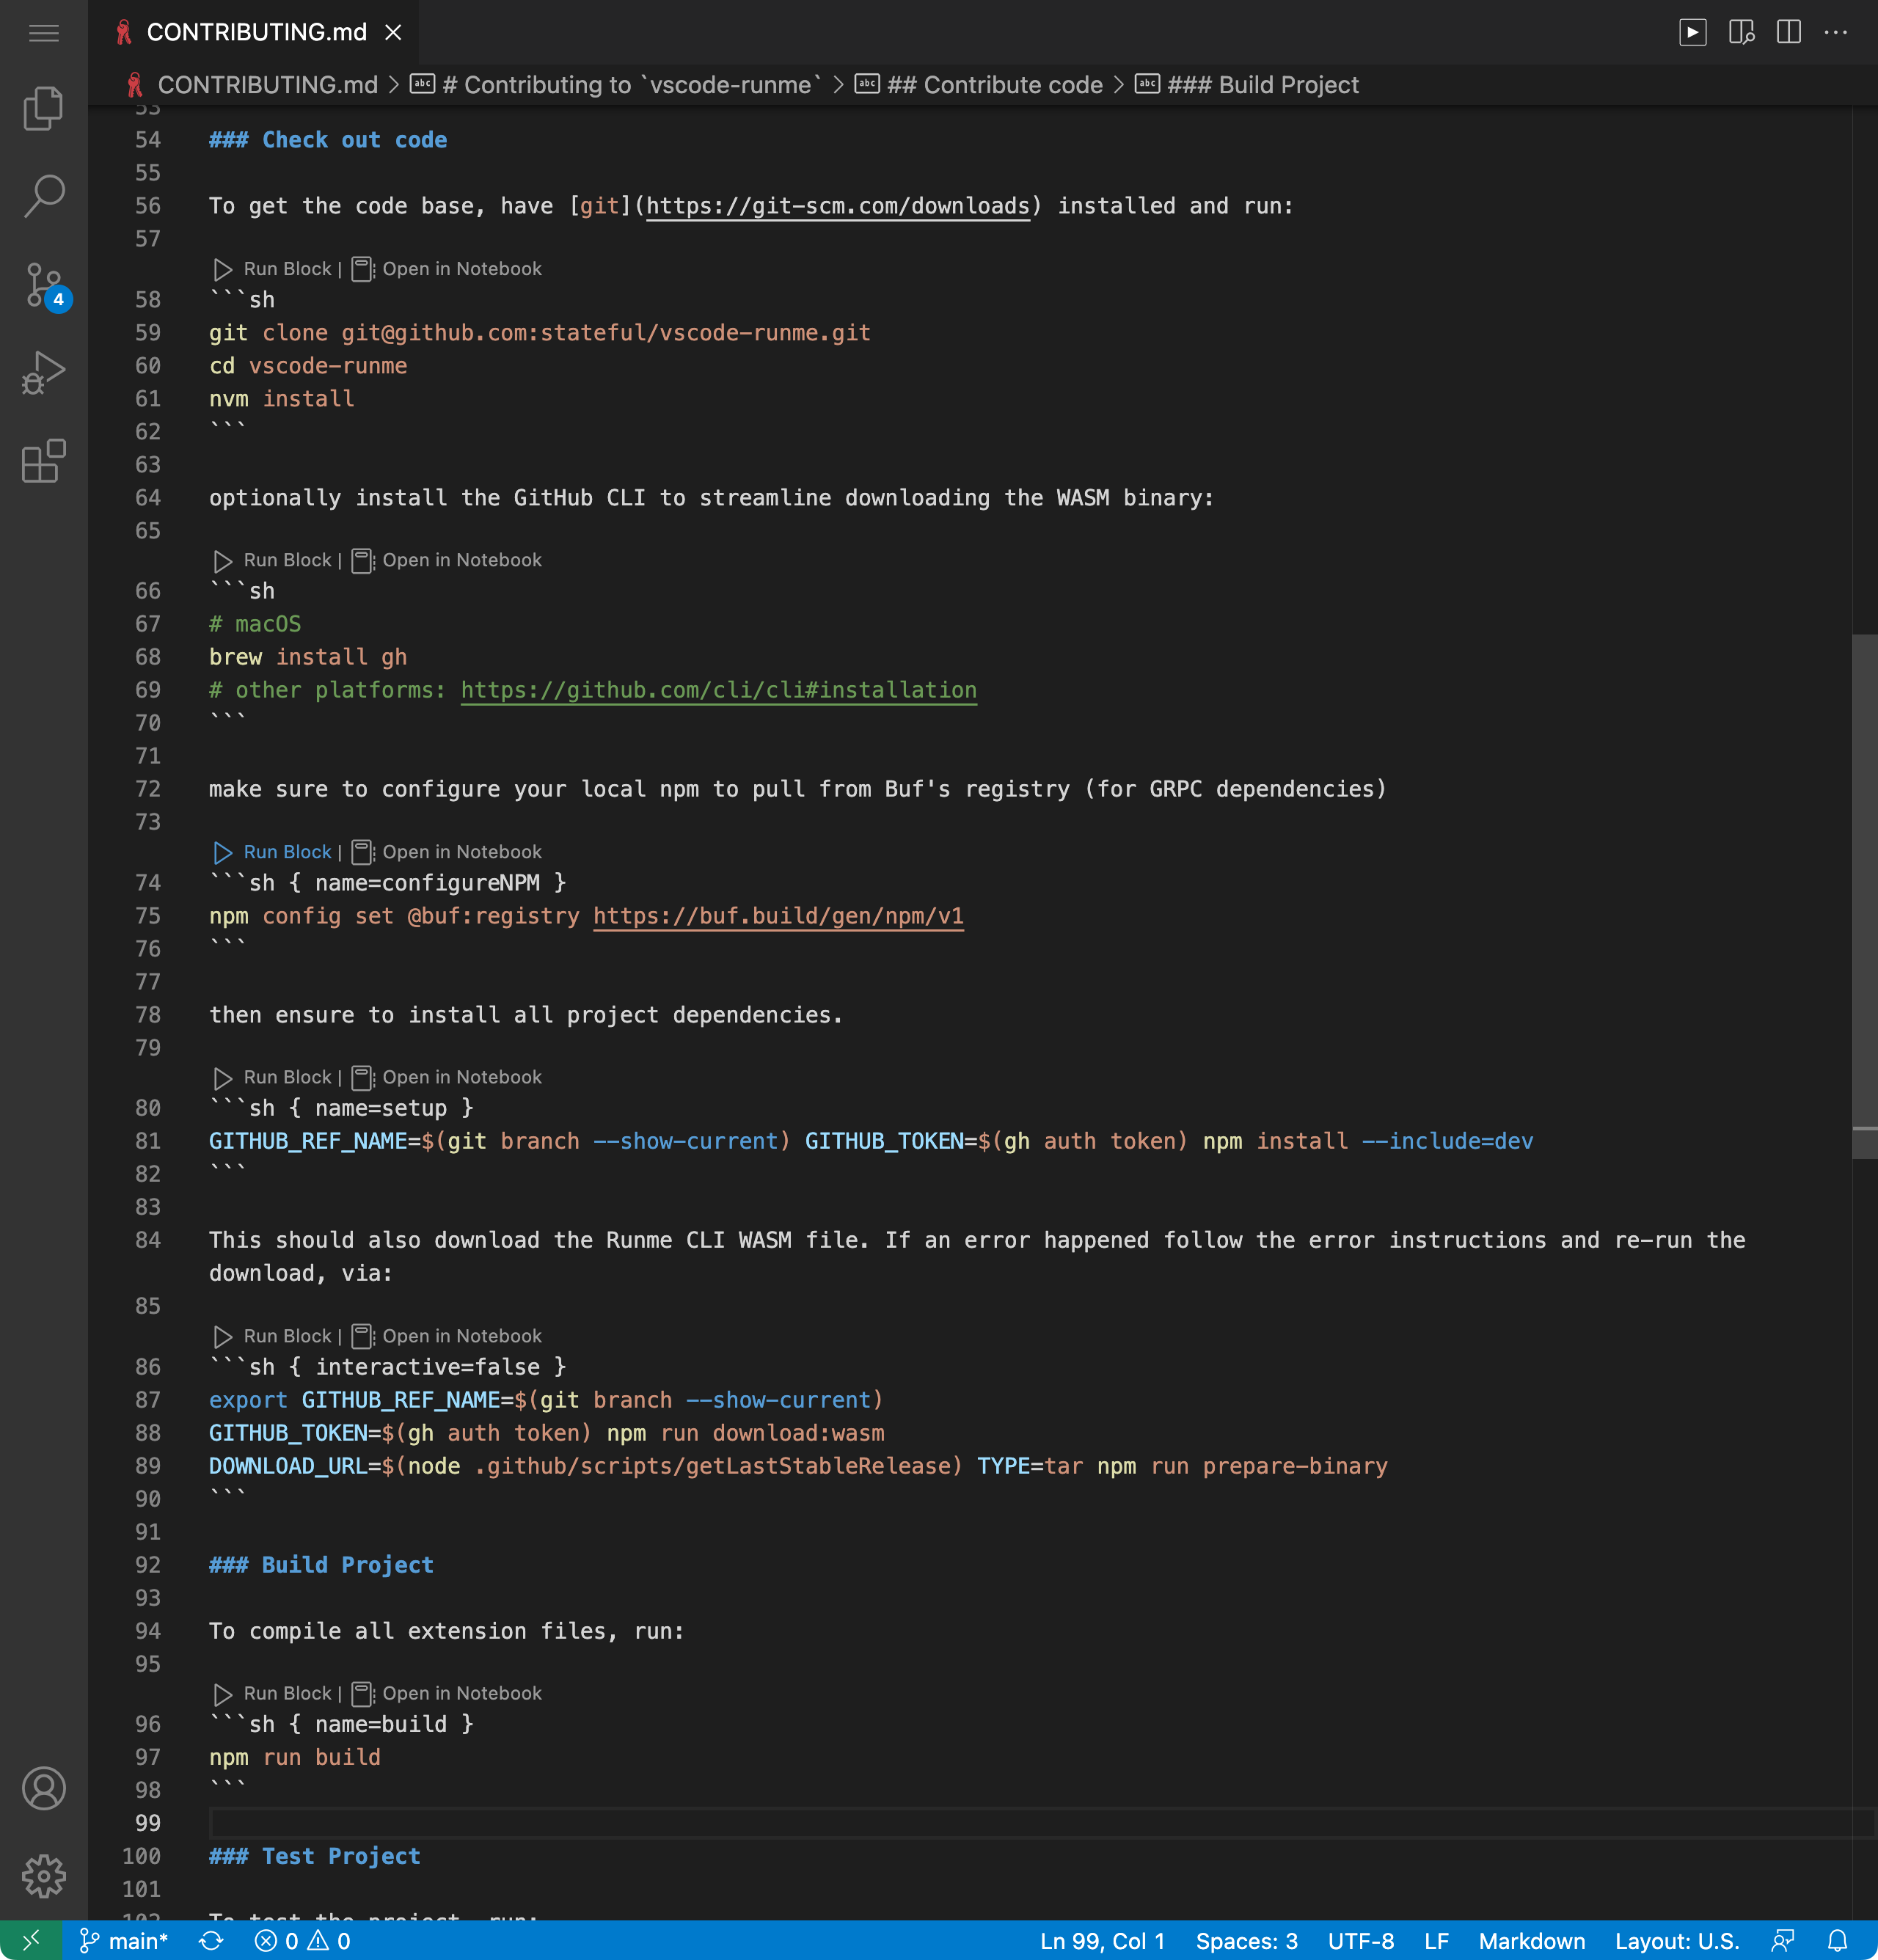The height and width of the screenshot is (1960, 1878).
Task: Follow the git-scm.com downloads link
Action: click(x=838, y=206)
